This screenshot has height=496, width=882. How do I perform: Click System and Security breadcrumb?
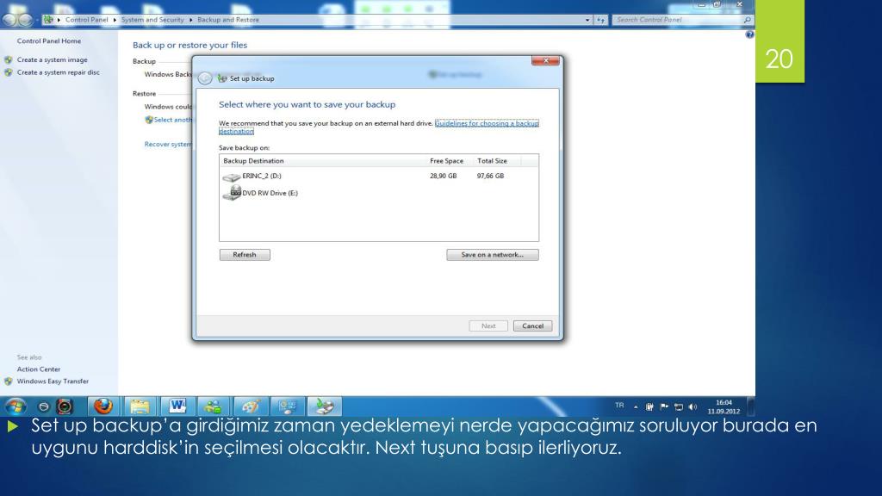[152, 20]
